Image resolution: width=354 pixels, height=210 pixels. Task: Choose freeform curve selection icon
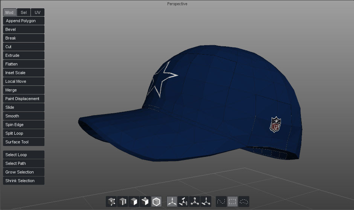(221, 201)
